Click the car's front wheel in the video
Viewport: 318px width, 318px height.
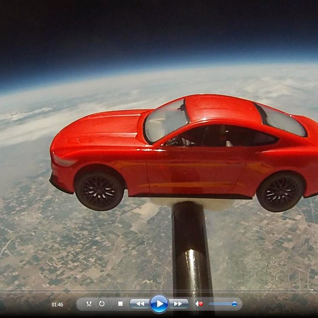pyautogui.click(x=99, y=191)
